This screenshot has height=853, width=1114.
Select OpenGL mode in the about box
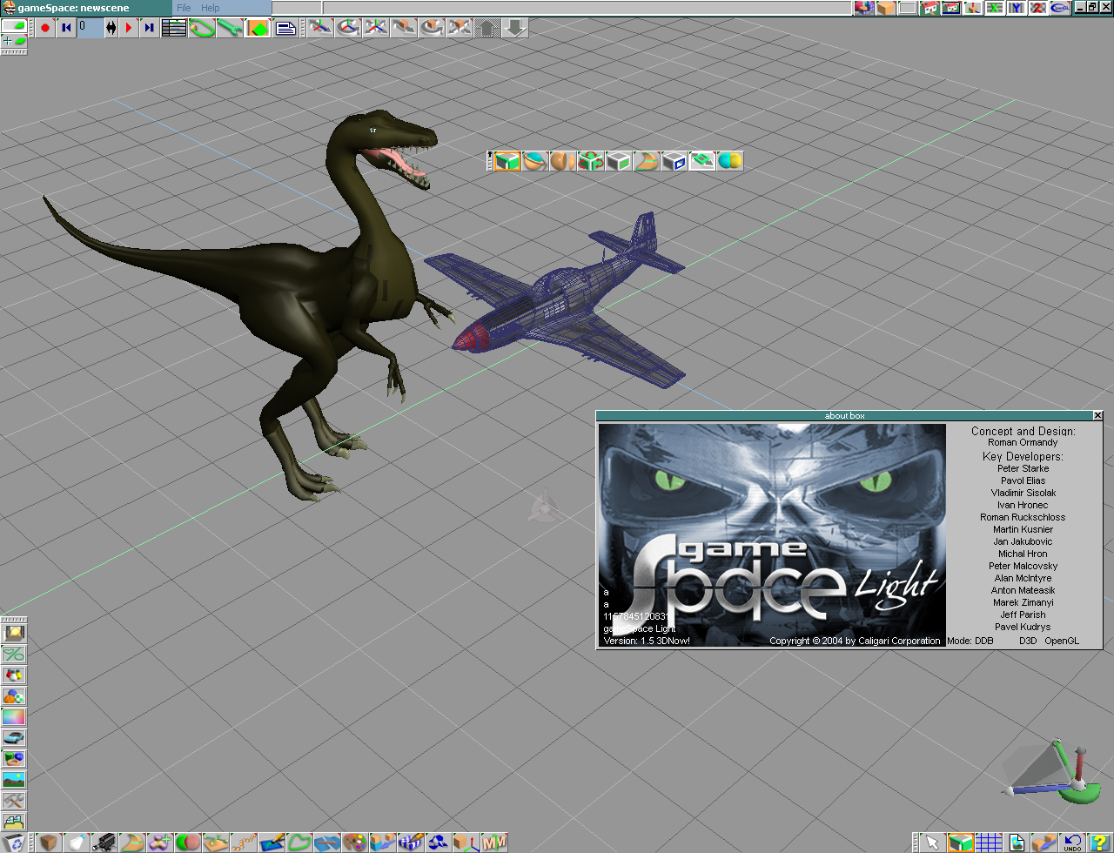click(1062, 641)
